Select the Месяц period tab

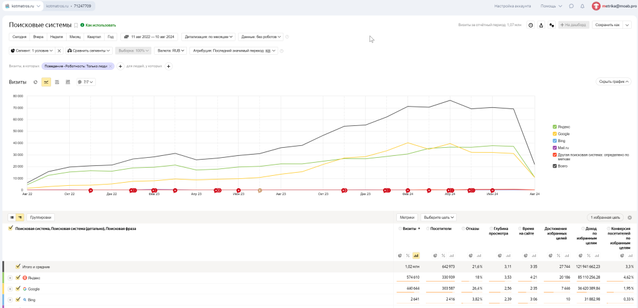pos(75,37)
